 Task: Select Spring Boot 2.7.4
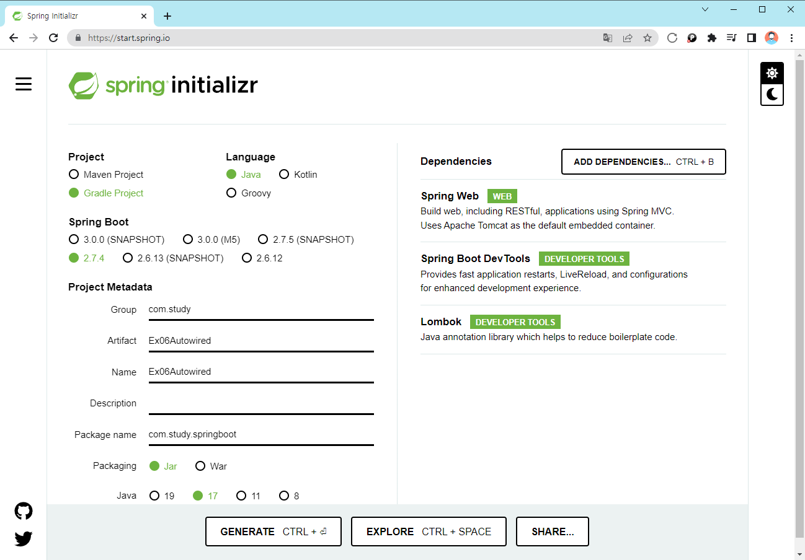coord(87,258)
